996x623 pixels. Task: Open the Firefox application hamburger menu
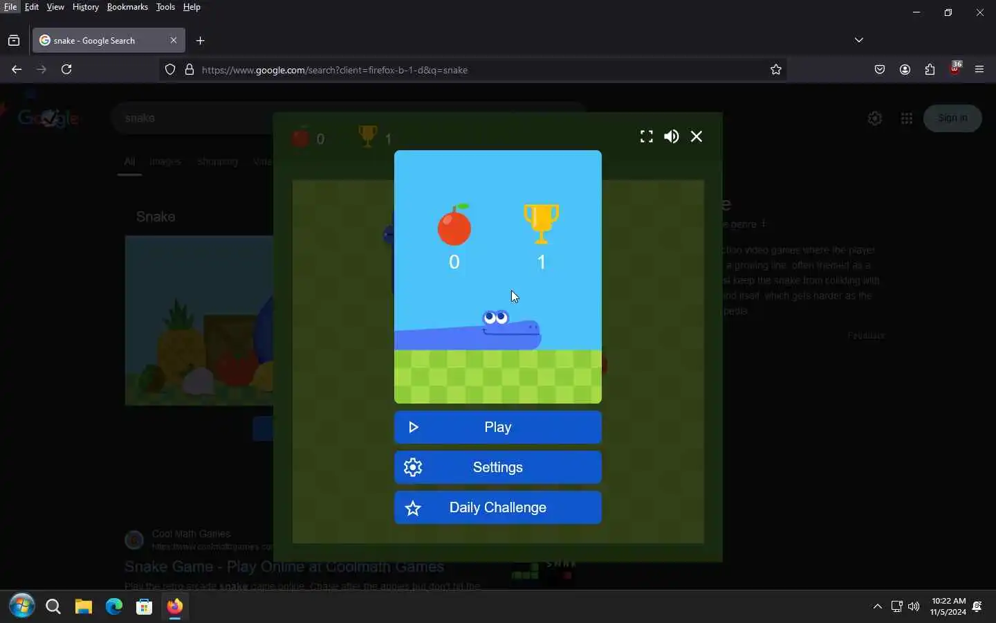tap(979, 69)
